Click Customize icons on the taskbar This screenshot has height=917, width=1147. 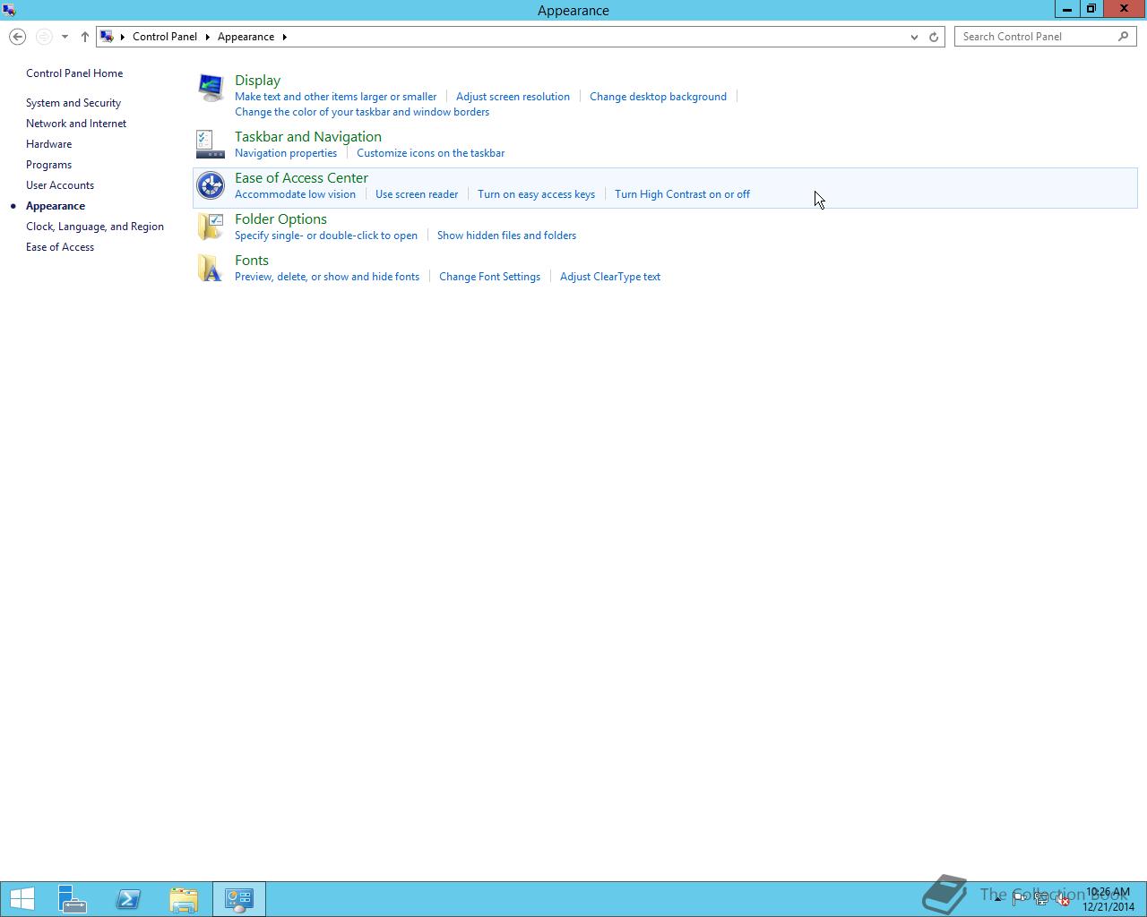coord(430,153)
